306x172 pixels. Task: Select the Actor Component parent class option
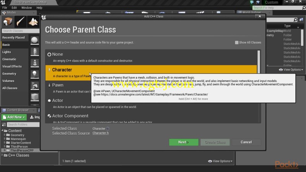151,118
